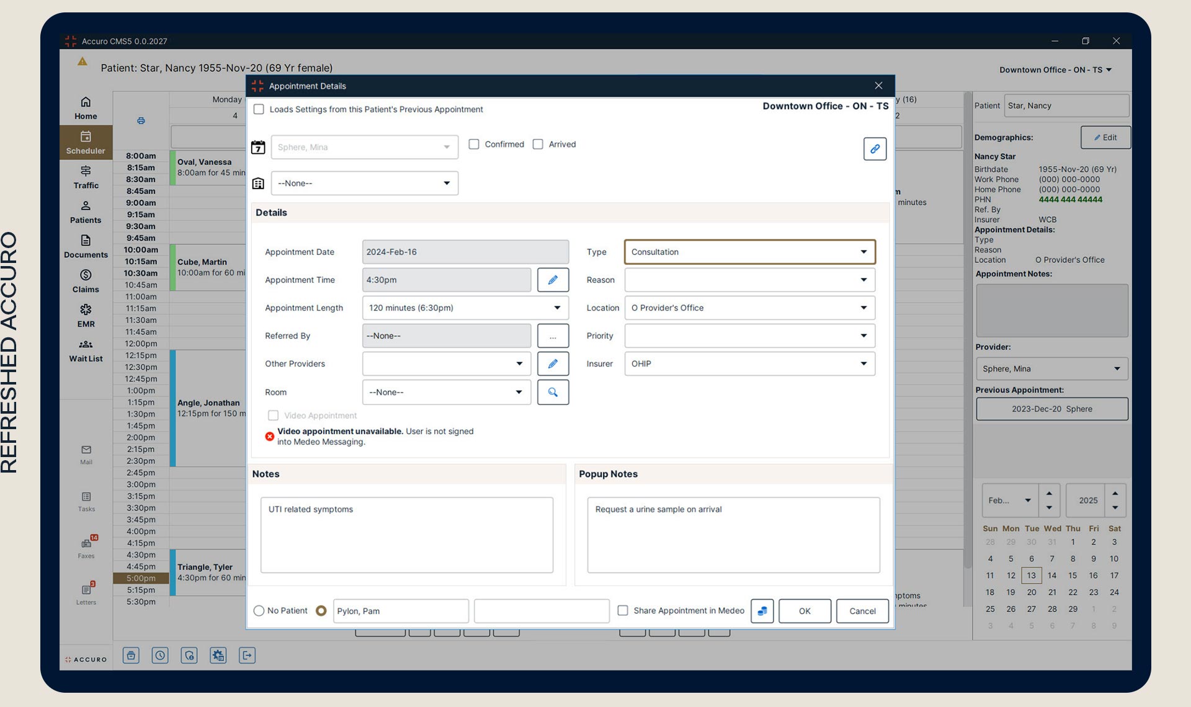Click the first bottom toolbar icon
The image size is (1191, 707).
click(x=131, y=655)
